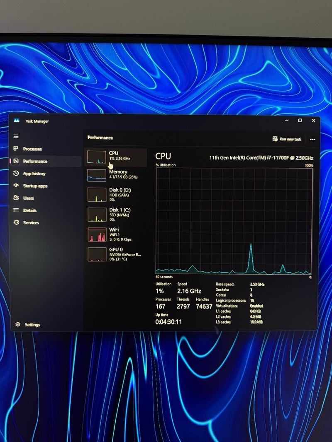Click the Processes count 167
This screenshot has height=442, width=332.
point(160,307)
